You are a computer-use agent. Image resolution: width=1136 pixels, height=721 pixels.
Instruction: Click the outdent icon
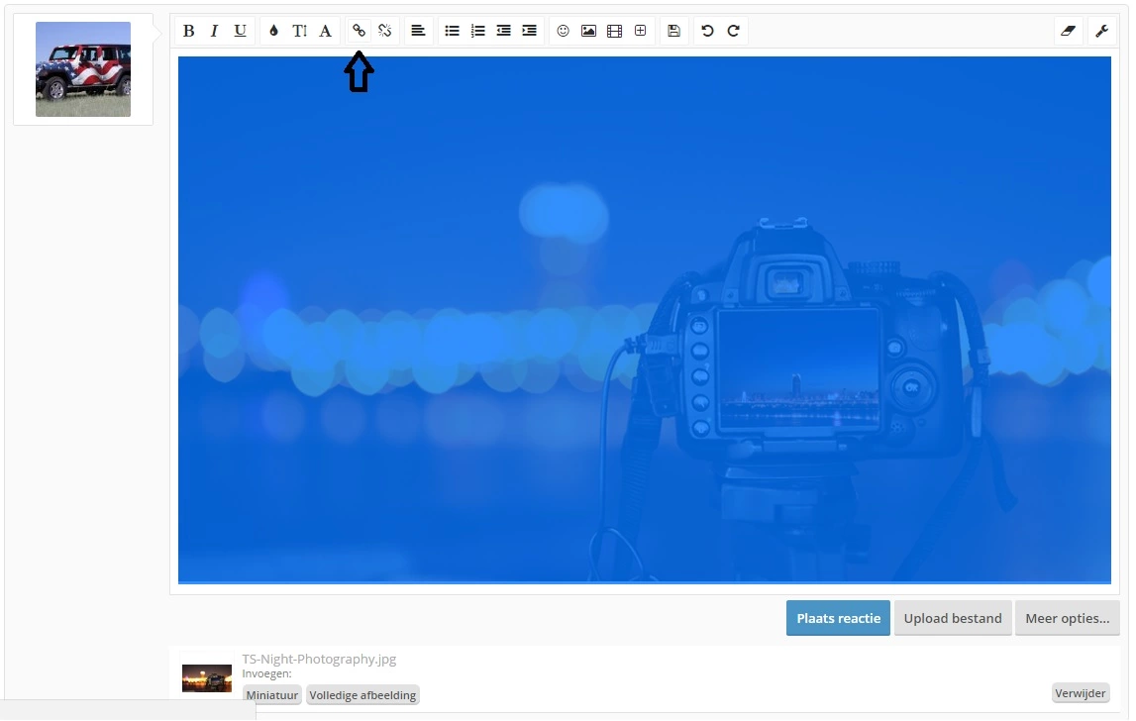pyautogui.click(x=503, y=31)
